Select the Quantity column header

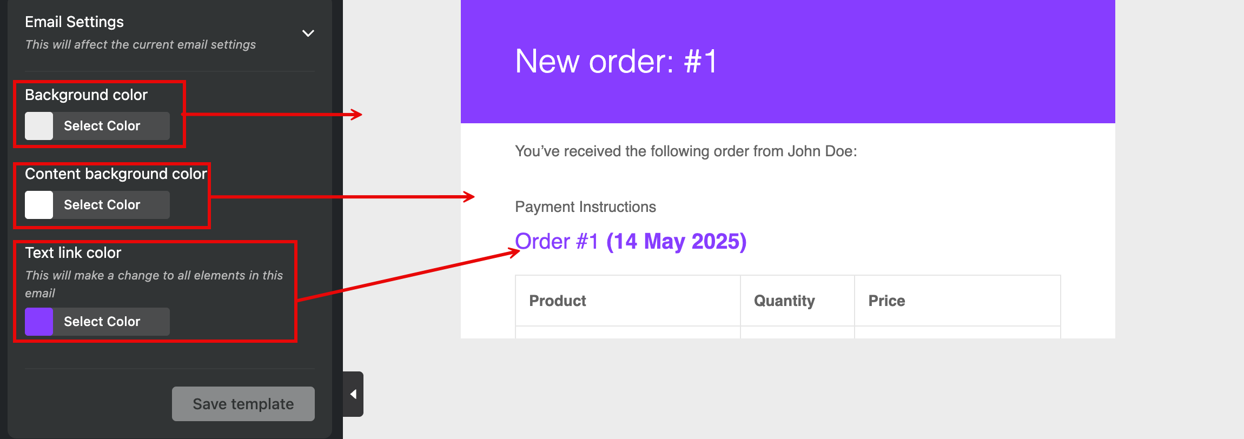pos(784,301)
